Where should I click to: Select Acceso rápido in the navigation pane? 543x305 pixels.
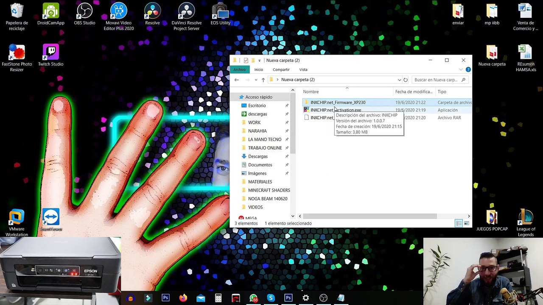pos(259,97)
